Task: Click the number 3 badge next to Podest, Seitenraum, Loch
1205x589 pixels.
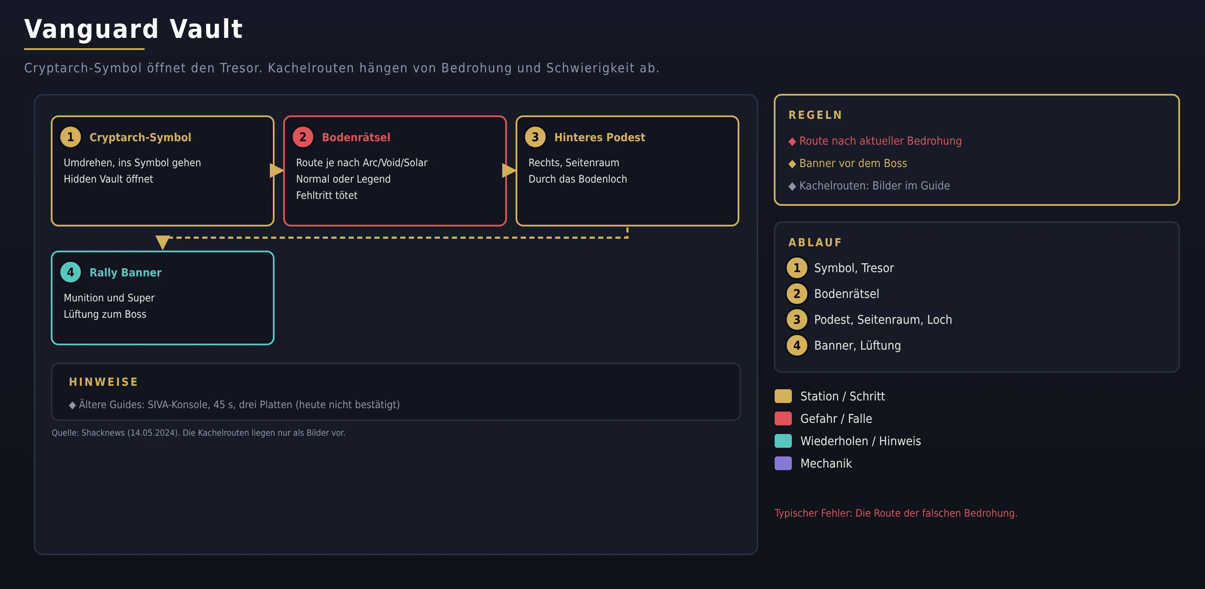Action: click(x=797, y=319)
